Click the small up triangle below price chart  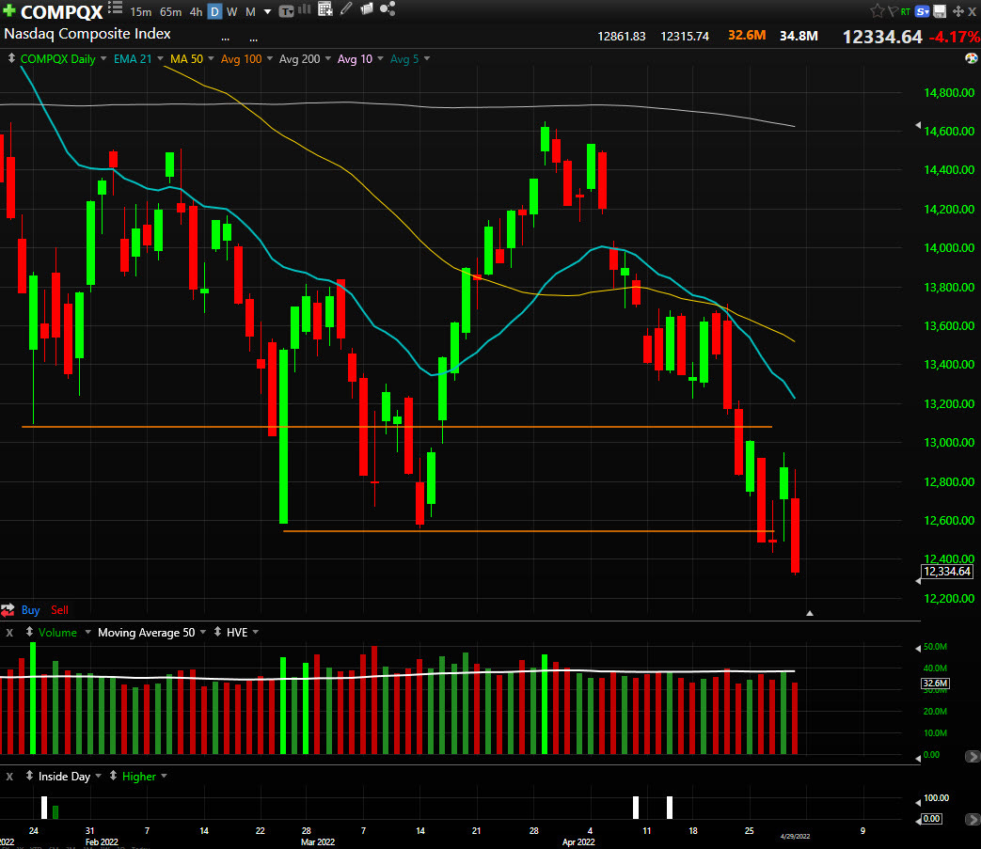tap(810, 613)
